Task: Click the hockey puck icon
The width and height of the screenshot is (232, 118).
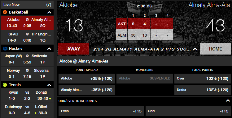Action: point(5,49)
